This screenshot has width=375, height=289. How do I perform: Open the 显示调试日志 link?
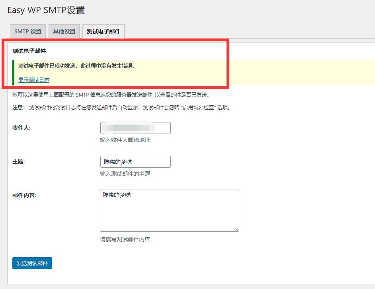coord(33,80)
